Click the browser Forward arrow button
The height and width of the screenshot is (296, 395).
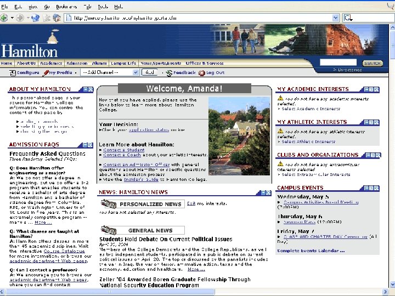(20, 18)
